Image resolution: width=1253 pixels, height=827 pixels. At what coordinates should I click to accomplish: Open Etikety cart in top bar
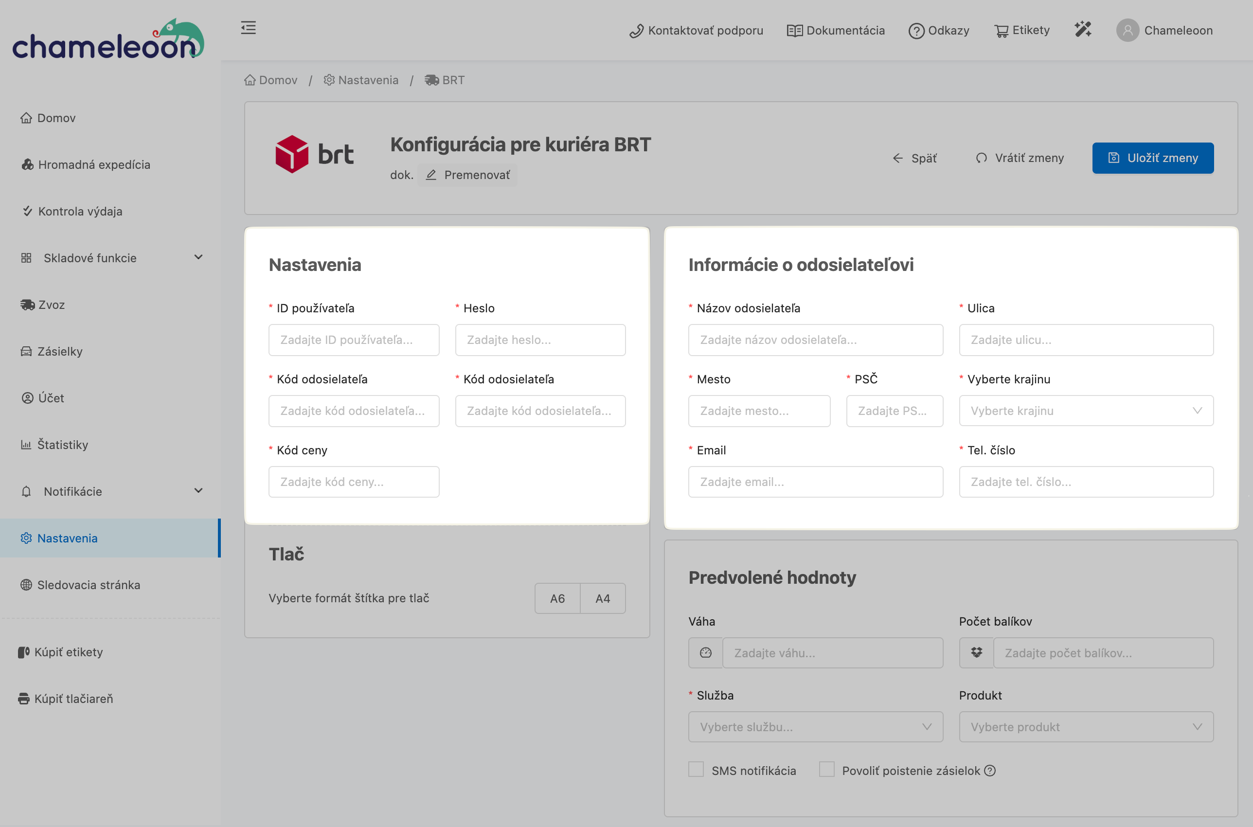[x=1021, y=31]
